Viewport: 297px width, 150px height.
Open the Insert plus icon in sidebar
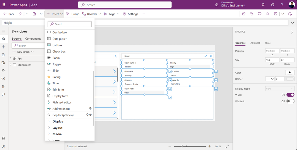[3, 47]
